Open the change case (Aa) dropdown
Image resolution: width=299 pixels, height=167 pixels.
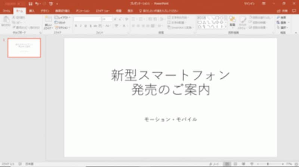point(108,26)
